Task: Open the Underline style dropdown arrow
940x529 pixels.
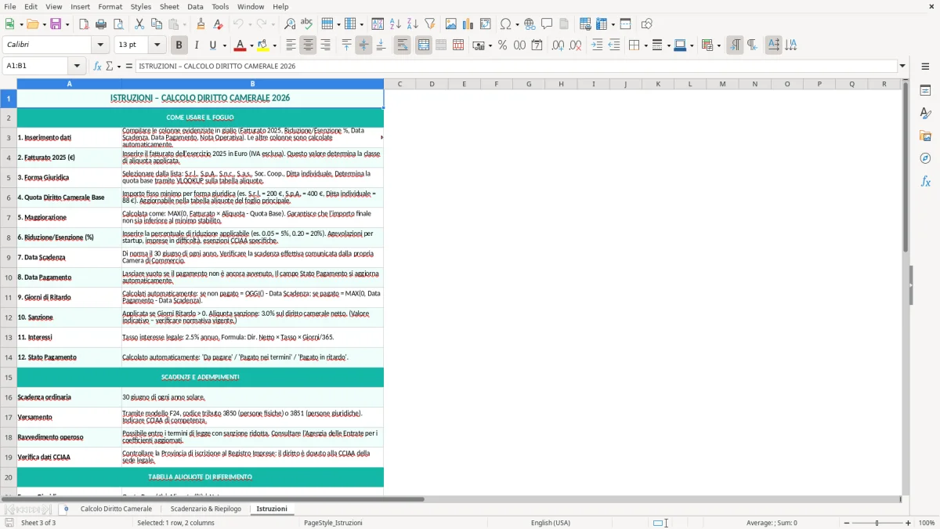Action: [223, 45]
